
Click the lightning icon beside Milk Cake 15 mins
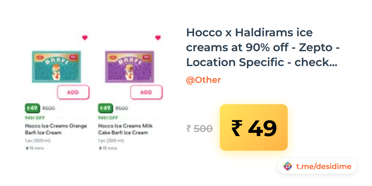(100, 148)
